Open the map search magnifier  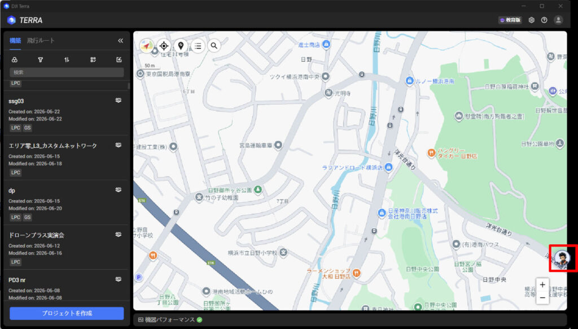click(x=214, y=45)
